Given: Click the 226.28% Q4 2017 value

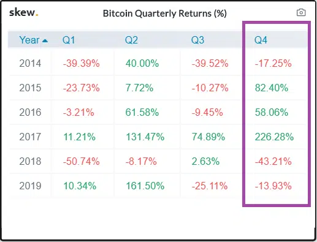Looking at the screenshot, I should point(274,137).
